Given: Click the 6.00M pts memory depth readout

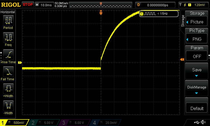Looking at the screenshot, I should [61, 6].
